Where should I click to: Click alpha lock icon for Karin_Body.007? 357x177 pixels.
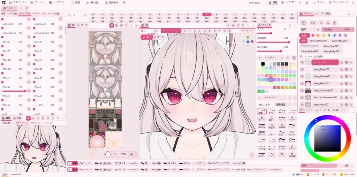coord(346,69)
